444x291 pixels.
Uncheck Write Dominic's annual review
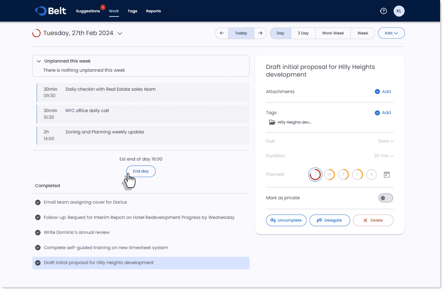tap(38, 233)
